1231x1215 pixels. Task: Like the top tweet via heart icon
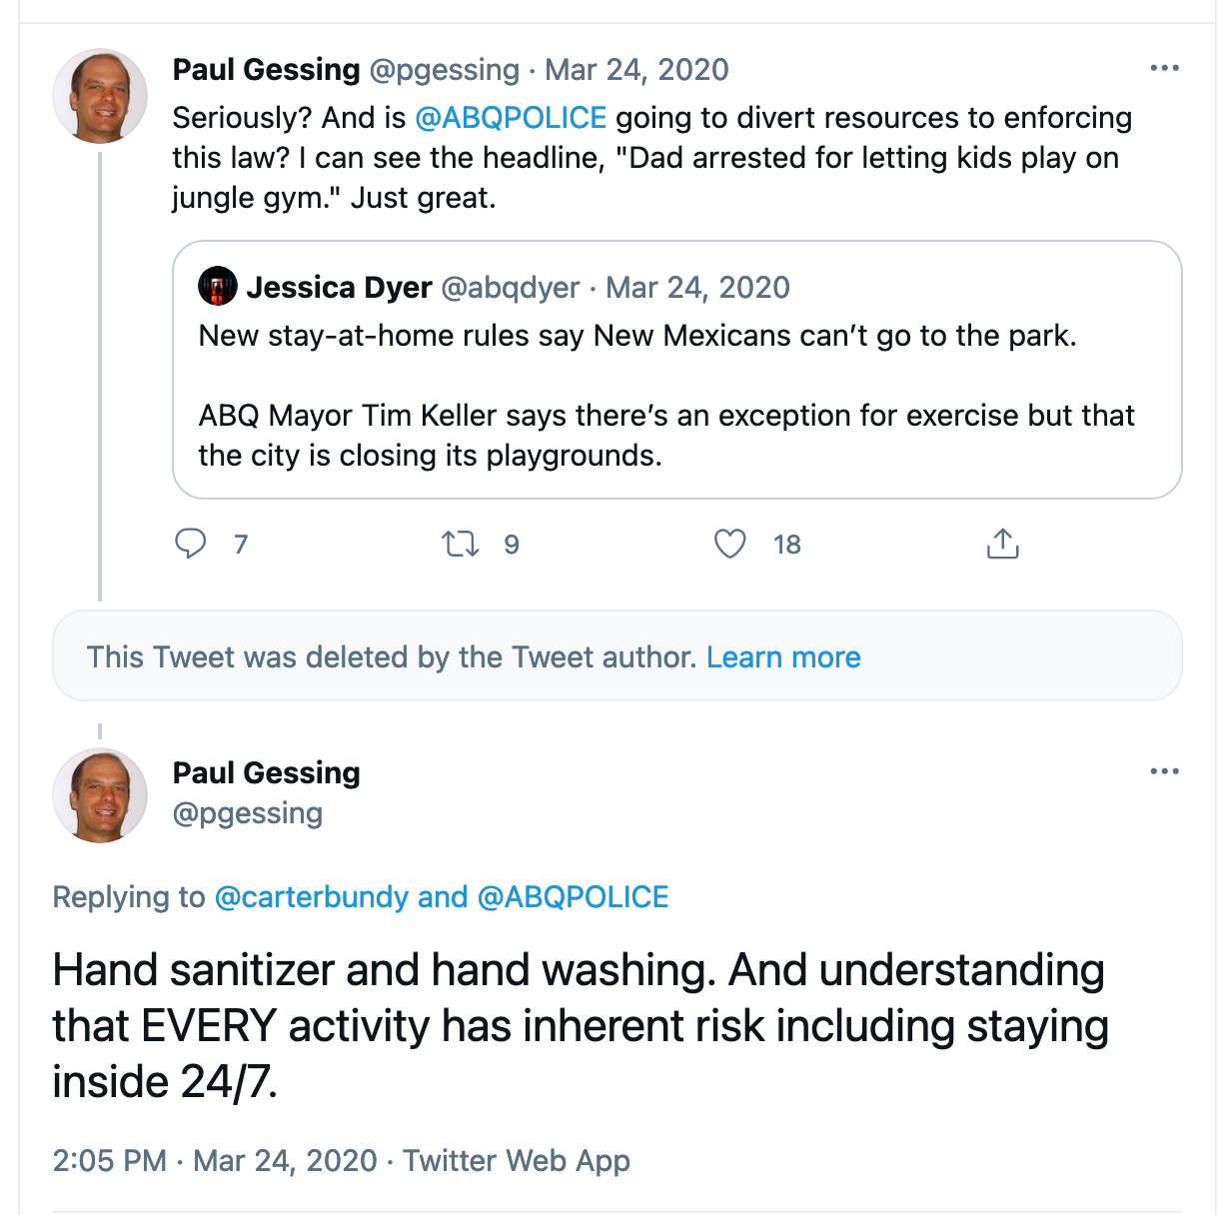point(729,544)
